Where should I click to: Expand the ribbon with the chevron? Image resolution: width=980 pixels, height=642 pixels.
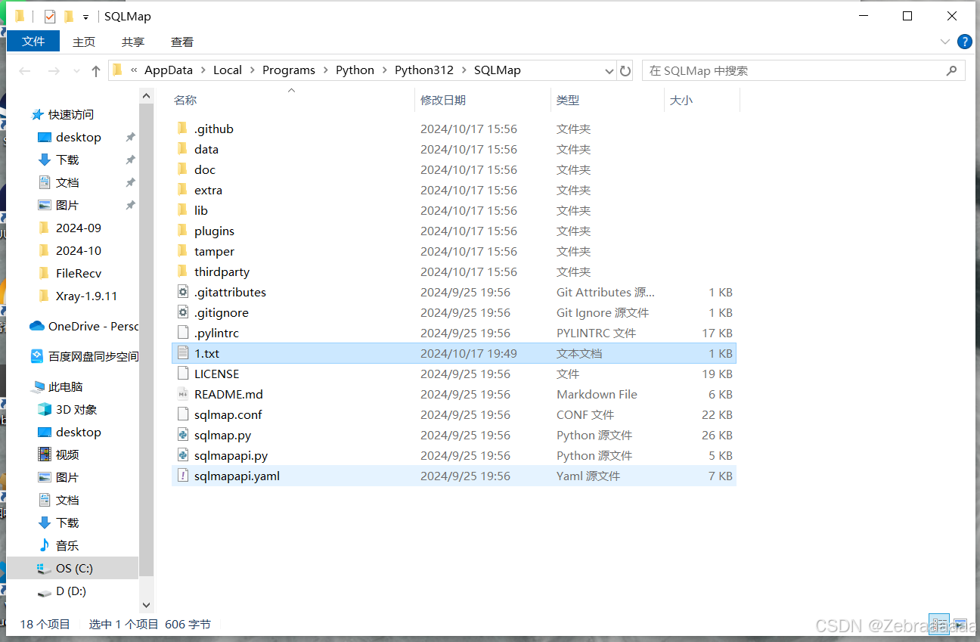(x=944, y=42)
